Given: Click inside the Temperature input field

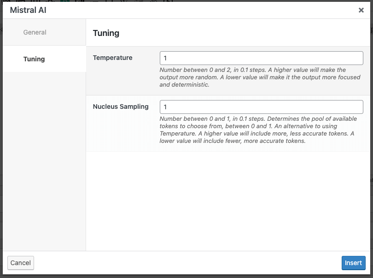Looking at the screenshot, I should point(261,58).
